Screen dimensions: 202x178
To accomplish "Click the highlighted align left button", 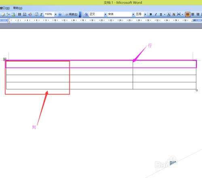I will (187, 14).
